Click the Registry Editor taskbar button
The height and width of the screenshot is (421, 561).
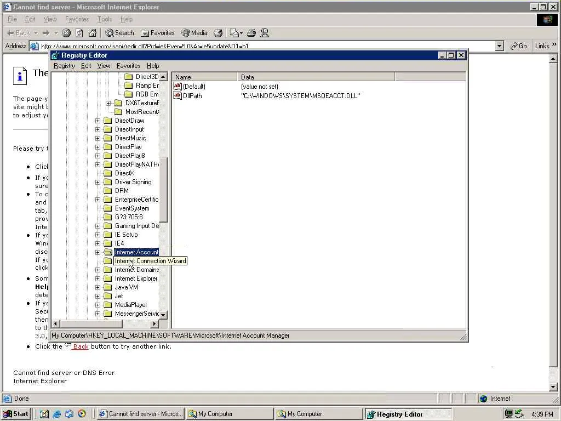pyautogui.click(x=408, y=414)
